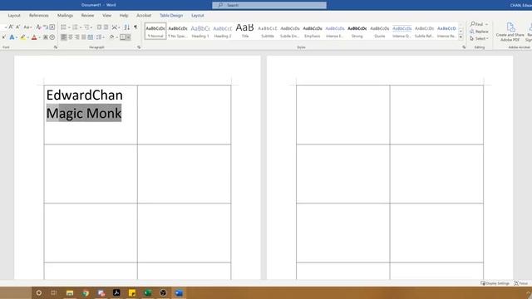Toggle Show/Hide paragraph marks
The image size is (532, 299).
(x=135, y=27)
